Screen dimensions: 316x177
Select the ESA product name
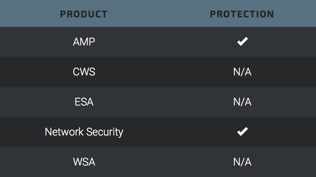(x=84, y=102)
